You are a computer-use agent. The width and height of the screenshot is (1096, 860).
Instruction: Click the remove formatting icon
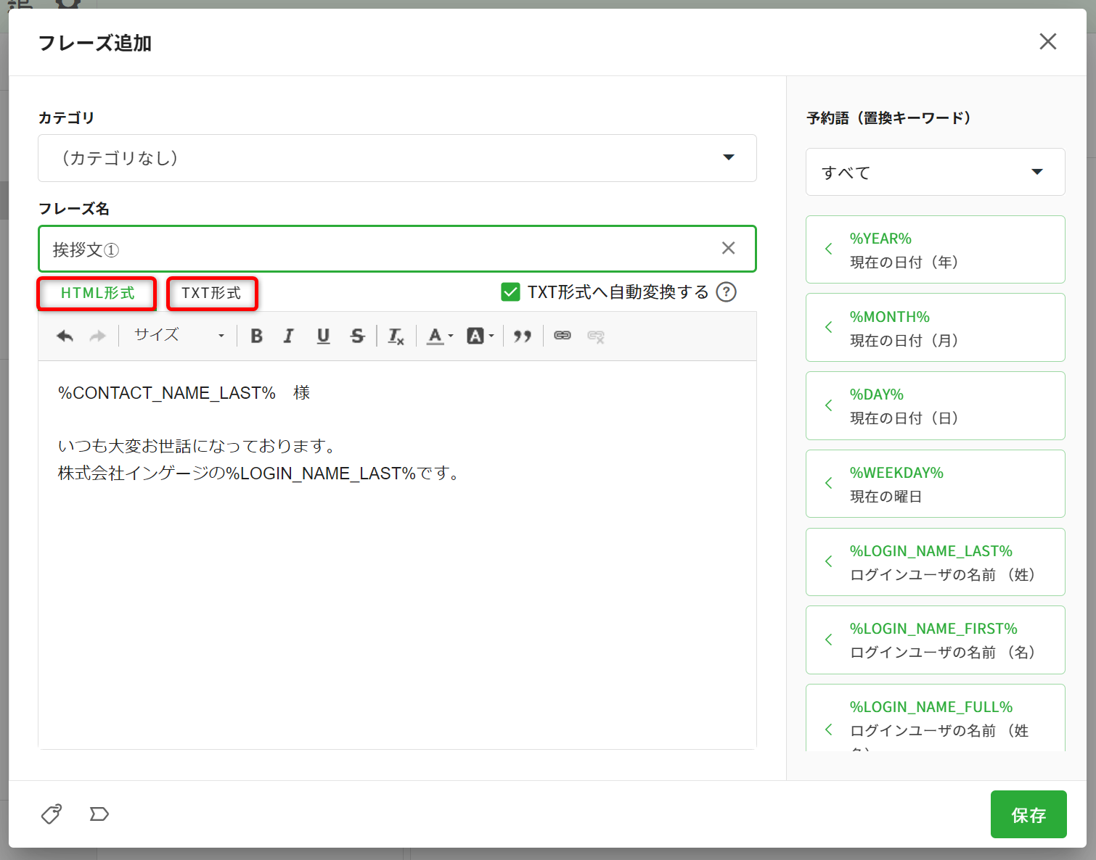[396, 336]
